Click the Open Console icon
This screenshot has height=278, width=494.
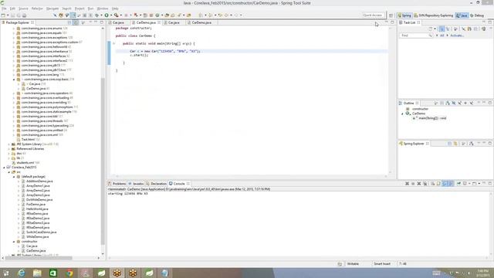click(x=475, y=184)
